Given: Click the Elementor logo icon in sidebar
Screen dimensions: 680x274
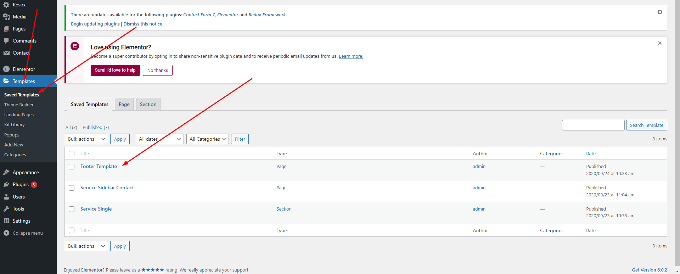Looking at the screenshot, I should tap(6, 69).
